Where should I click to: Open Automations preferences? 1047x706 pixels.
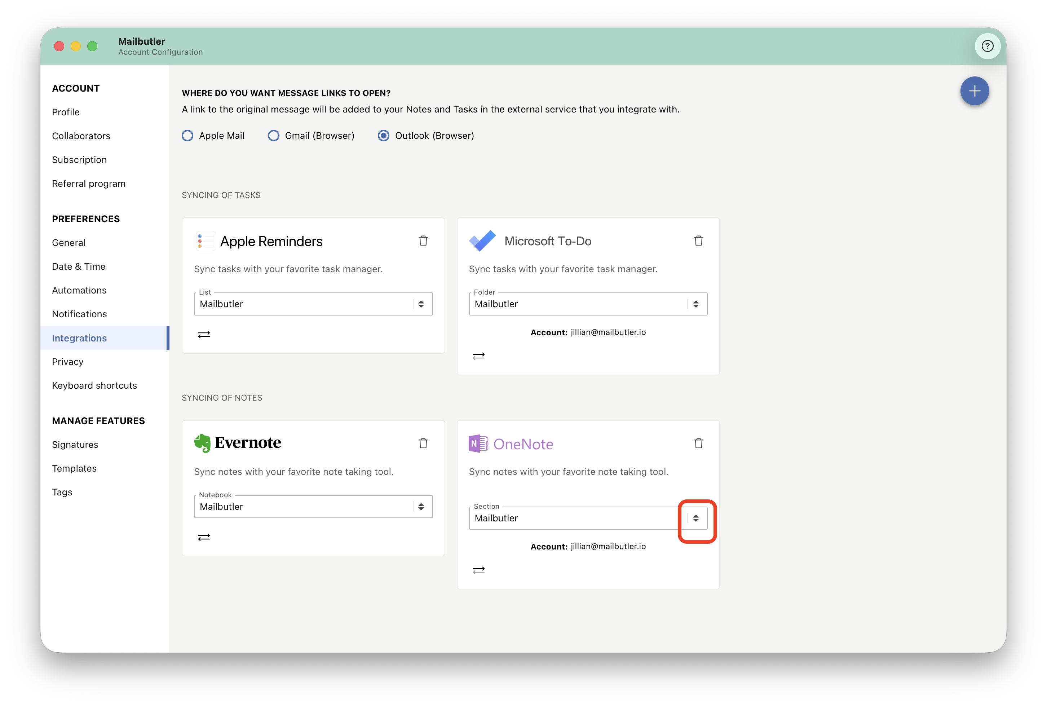coord(79,290)
